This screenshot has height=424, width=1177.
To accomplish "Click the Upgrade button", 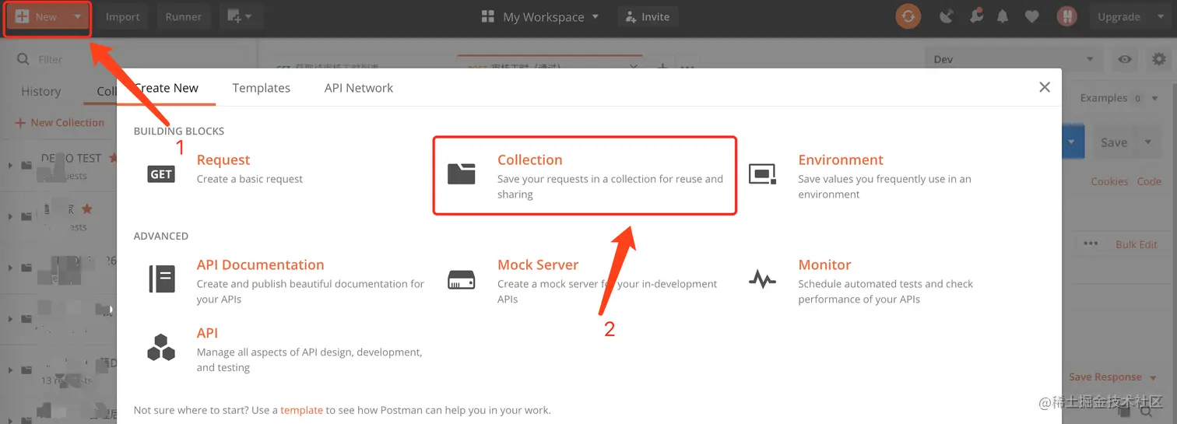I will click(1119, 16).
